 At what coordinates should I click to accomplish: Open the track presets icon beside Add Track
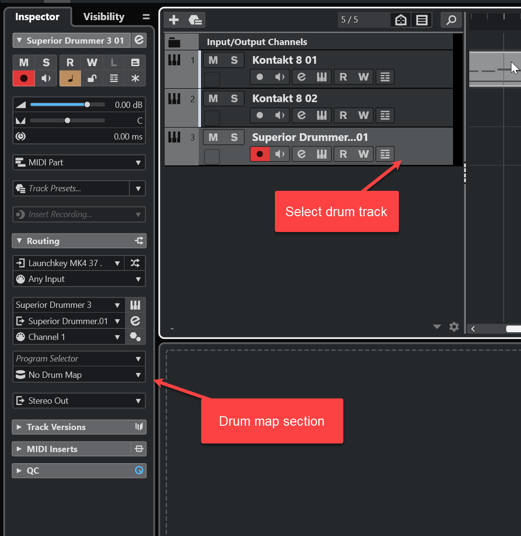tap(195, 20)
